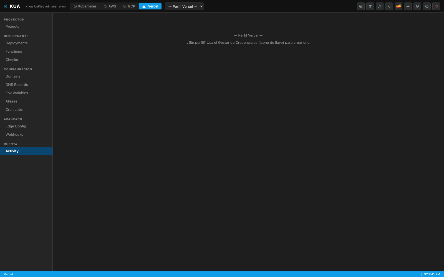Open Domains in the sidebar
The height and width of the screenshot is (277, 444).
tap(26, 76)
